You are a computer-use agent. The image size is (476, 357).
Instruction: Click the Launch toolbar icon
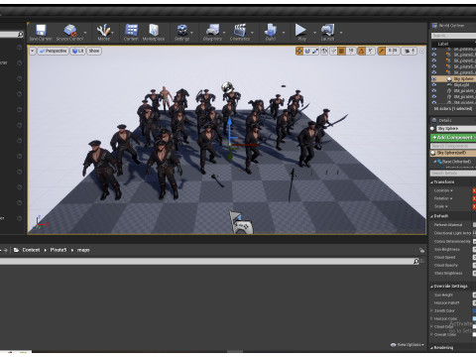coord(327,33)
